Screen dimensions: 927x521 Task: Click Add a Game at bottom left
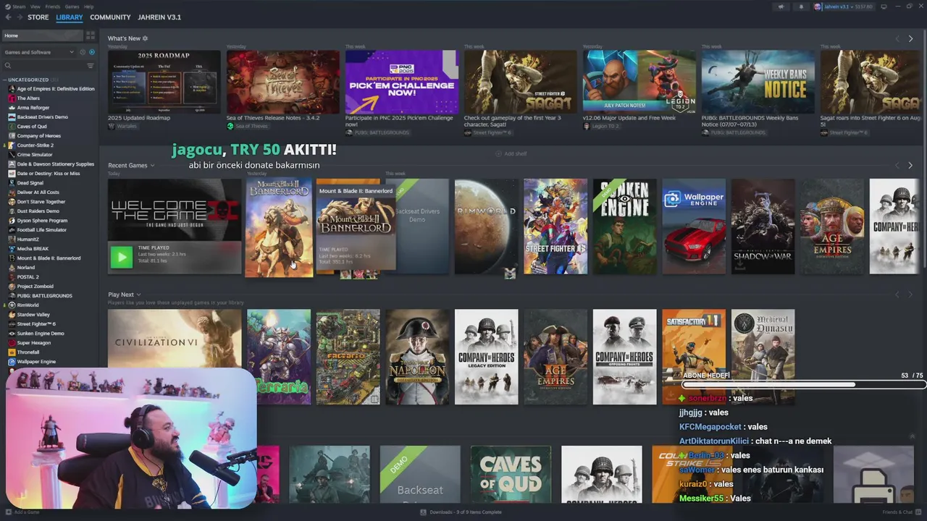tap(22, 512)
